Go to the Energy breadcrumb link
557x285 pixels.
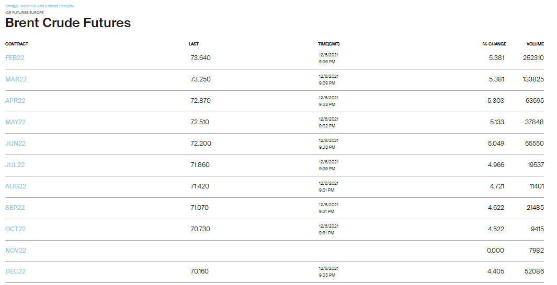click(x=10, y=6)
